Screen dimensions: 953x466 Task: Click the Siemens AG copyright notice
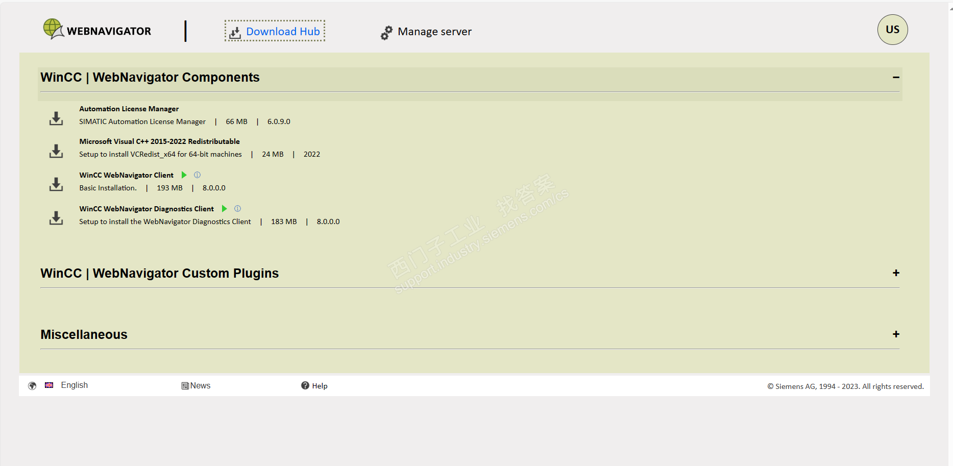(845, 386)
